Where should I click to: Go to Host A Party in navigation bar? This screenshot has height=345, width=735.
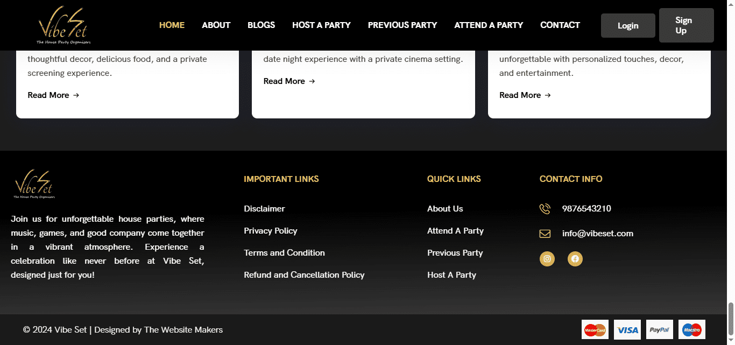click(x=321, y=25)
